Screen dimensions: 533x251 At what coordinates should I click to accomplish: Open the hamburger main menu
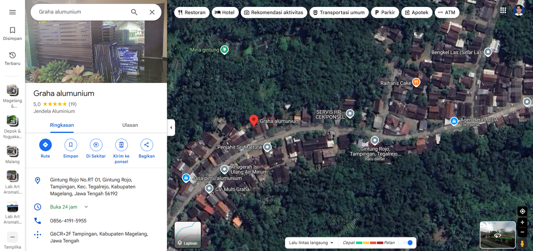(12, 12)
